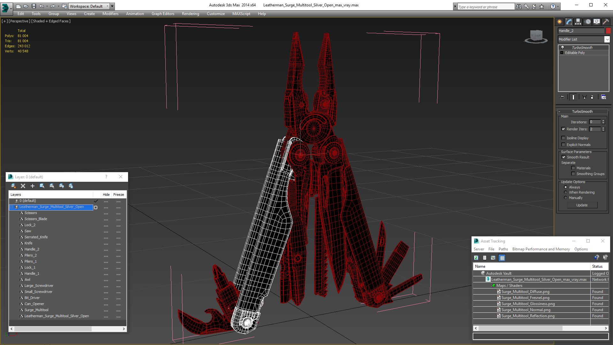Viewport: 613px width, 345px height.
Task: Toggle the TurboSmooth modifier lightbulb
Action: coord(563,47)
